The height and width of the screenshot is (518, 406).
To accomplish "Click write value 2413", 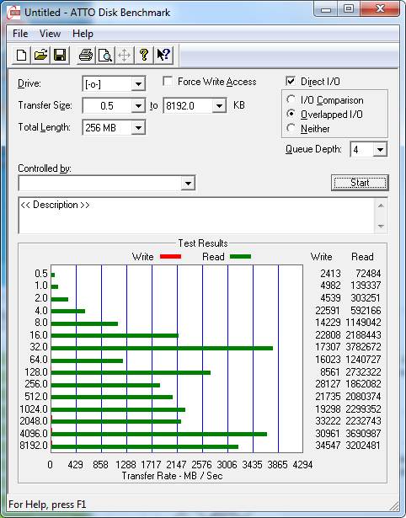I will pos(330,274).
